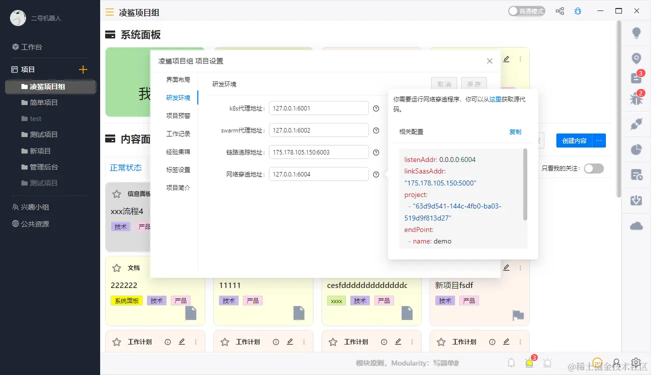Click the card title xxx流程4

click(127, 211)
